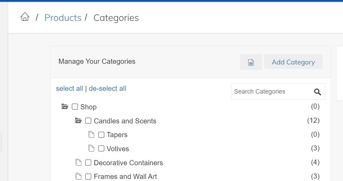The width and height of the screenshot is (343, 181).
Task: Click the home icon in breadcrumb
Action: 25,17
